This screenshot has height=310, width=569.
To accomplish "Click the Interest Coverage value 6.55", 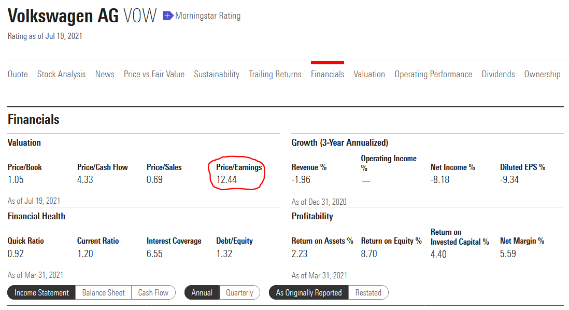I will pyautogui.click(x=154, y=253).
